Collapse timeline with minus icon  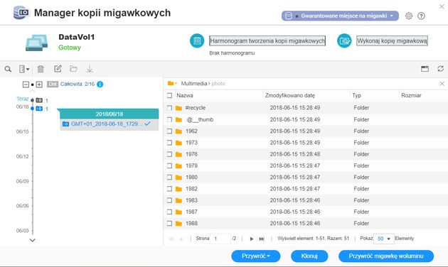coord(26,85)
